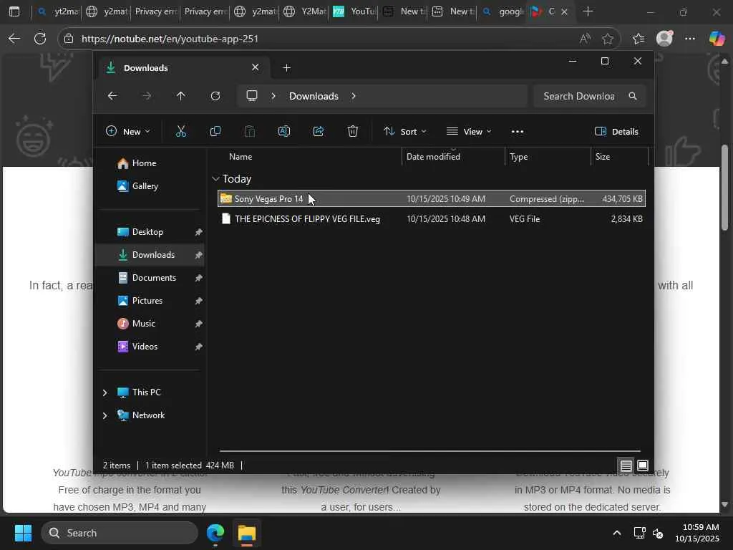Switch to the yt2ma browser tab
Screen dimensions: 733x550
57,11
